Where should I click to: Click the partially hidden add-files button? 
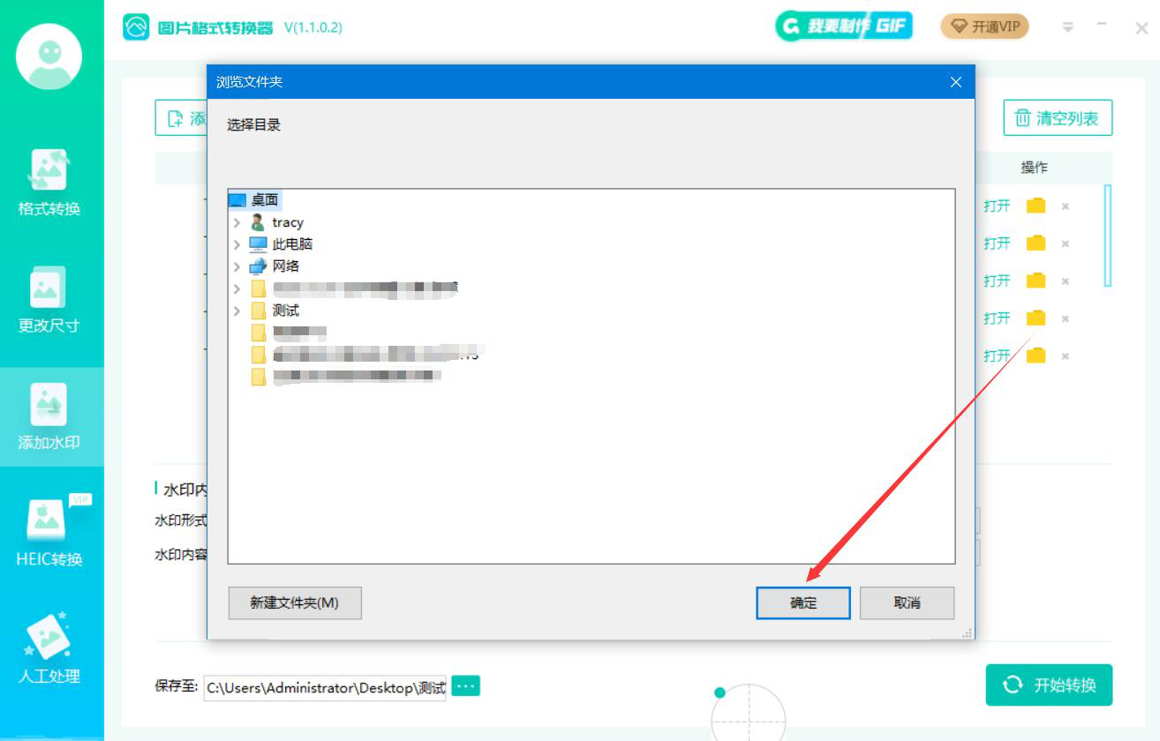point(182,118)
